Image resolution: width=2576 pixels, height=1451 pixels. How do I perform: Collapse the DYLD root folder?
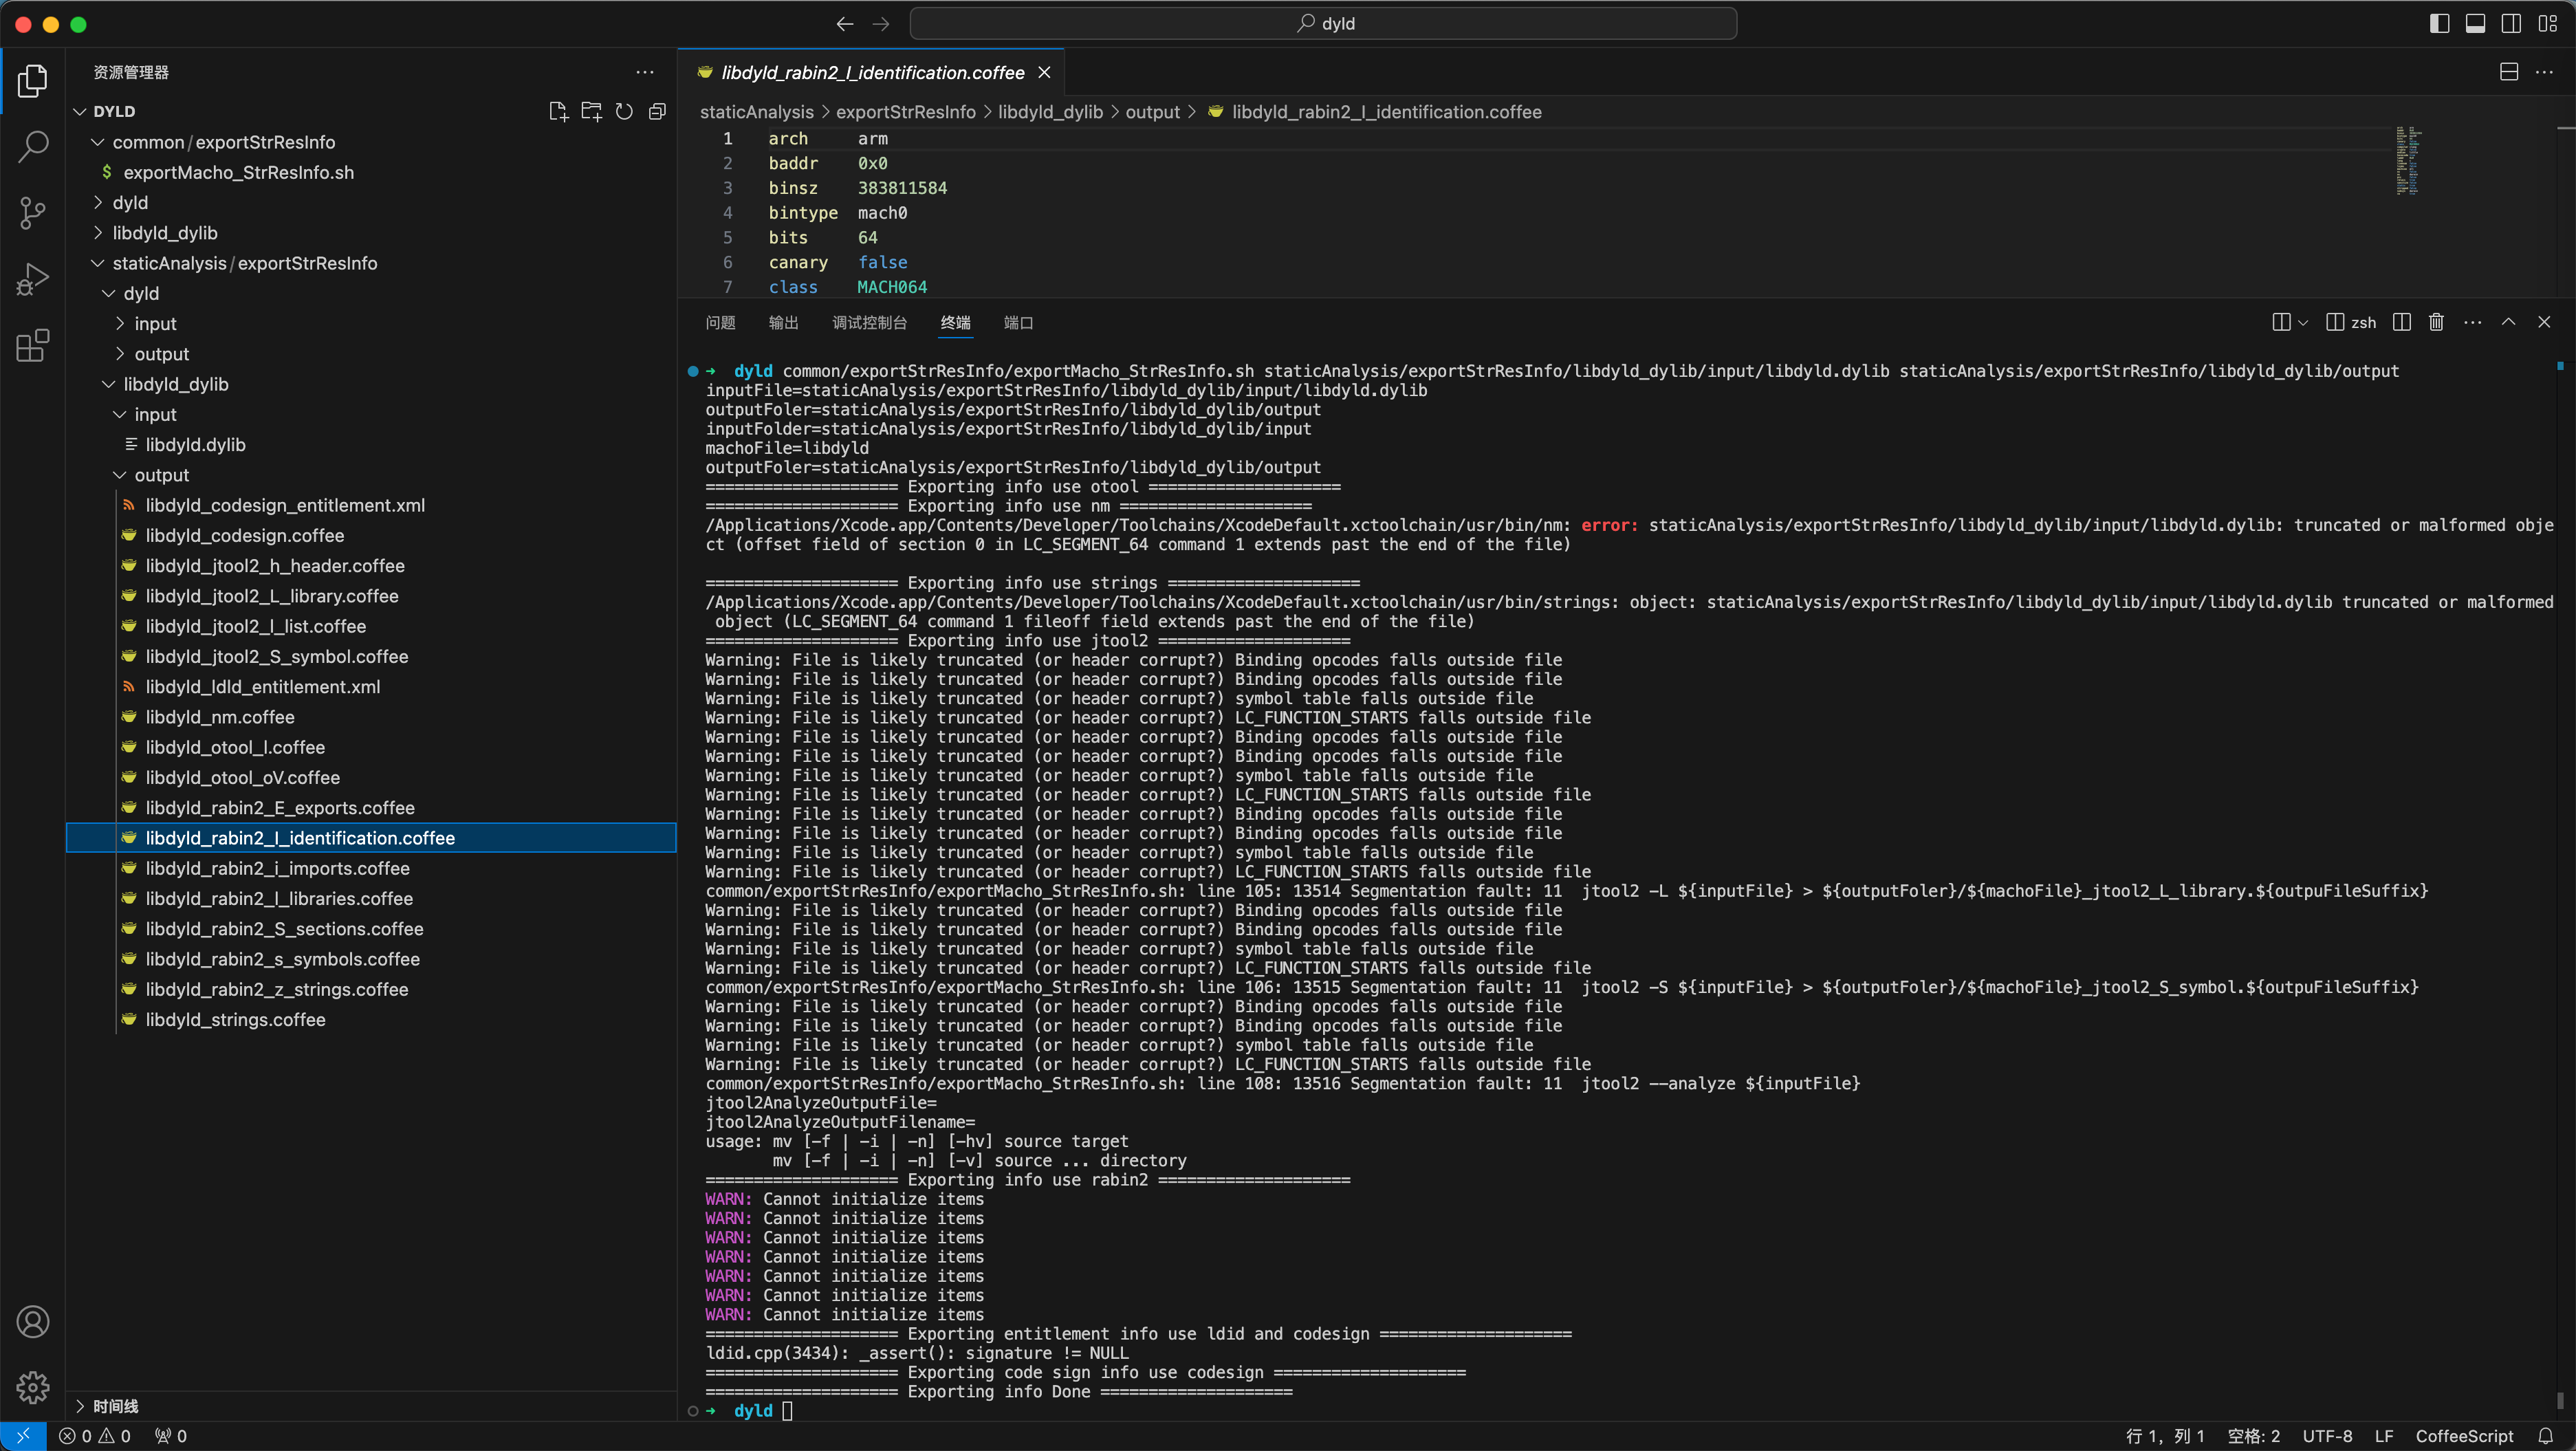click(x=80, y=111)
